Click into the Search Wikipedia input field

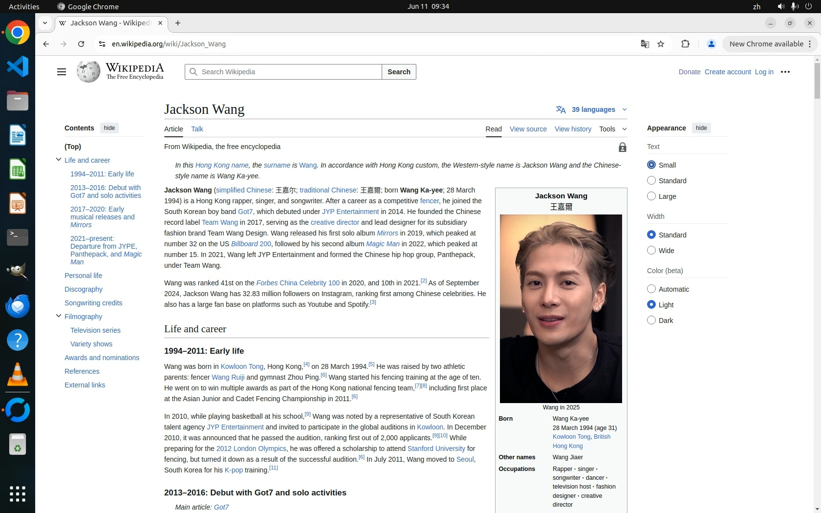[288, 72]
